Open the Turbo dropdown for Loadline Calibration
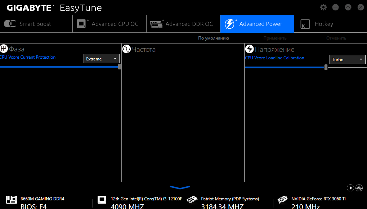 (x=347, y=59)
